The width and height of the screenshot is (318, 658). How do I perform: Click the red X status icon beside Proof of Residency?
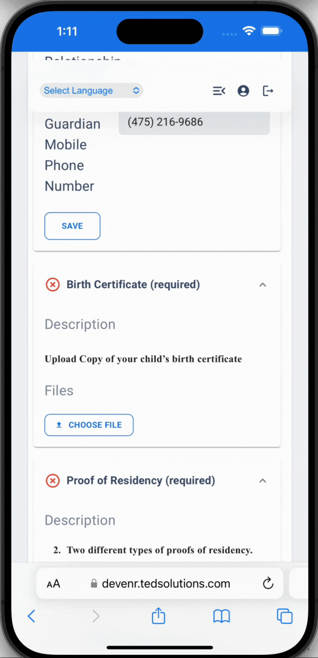(x=53, y=480)
